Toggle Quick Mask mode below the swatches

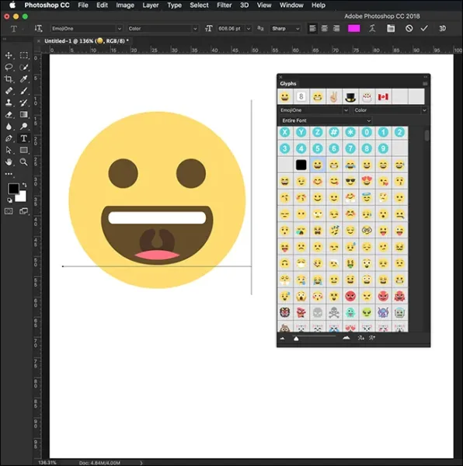(9, 211)
